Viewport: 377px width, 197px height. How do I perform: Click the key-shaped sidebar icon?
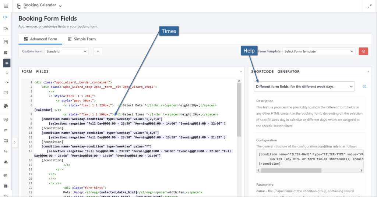[7, 82]
